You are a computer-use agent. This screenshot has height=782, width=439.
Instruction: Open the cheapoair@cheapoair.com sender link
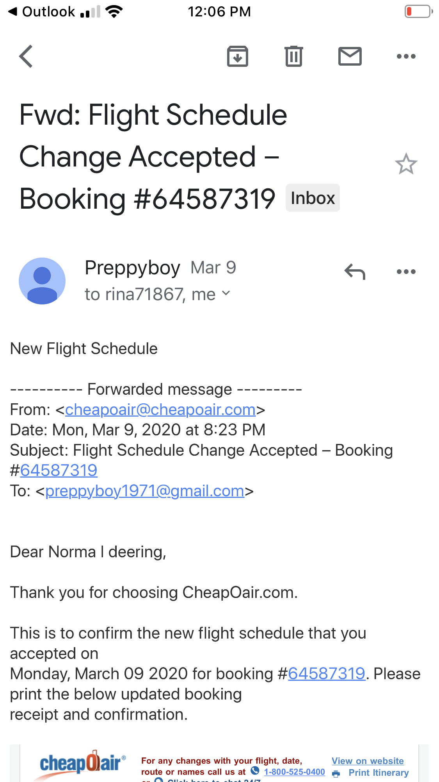(x=160, y=410)
